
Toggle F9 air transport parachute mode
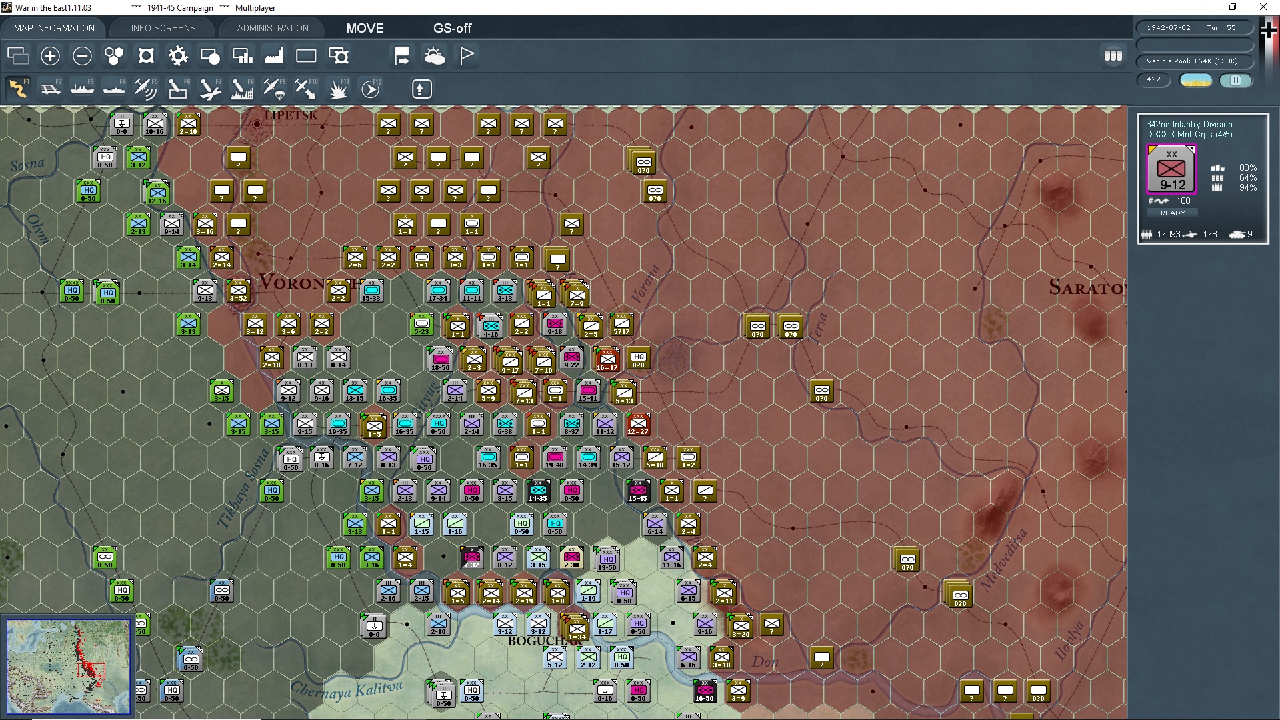[x=274, y=89]
